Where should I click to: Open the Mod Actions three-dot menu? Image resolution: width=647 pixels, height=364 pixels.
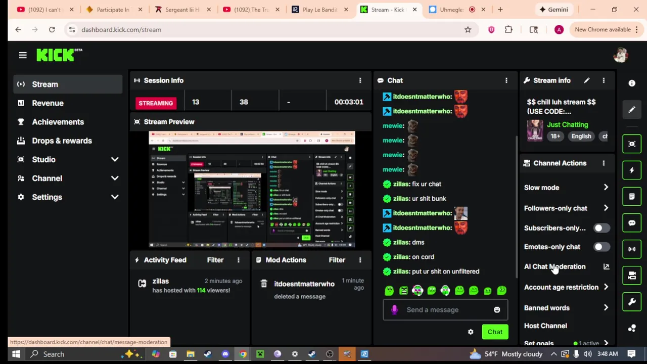coord(360,260)
